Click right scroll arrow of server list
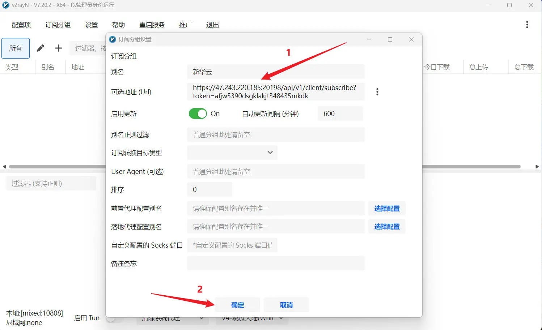The width and height of the screenshot is (542, 330). [x=538, y=167]
